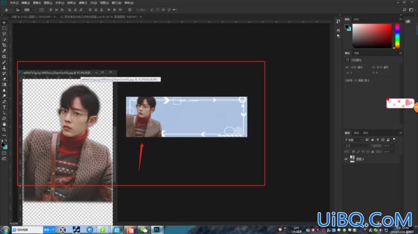Select the Eyedropper tool
The height and width of the screenshot is (234, 418).
(4, 51)
